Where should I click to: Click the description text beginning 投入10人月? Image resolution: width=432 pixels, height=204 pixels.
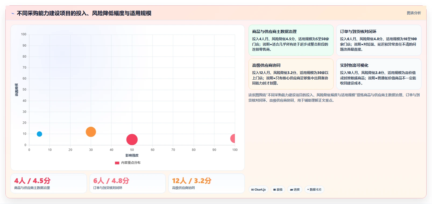click(378, 78)
